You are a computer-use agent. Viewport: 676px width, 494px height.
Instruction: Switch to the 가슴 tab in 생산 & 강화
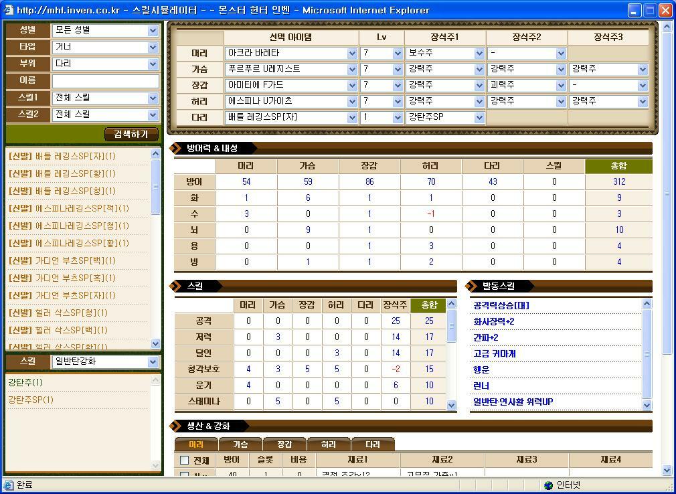tap(239, 443)
